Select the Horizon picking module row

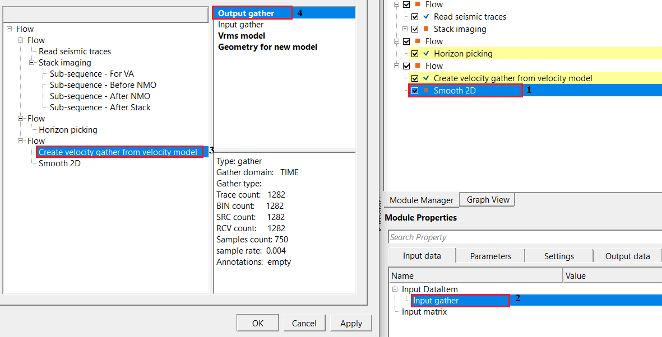click(536, 54)
